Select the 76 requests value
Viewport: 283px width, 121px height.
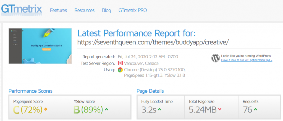click(247, 110)
